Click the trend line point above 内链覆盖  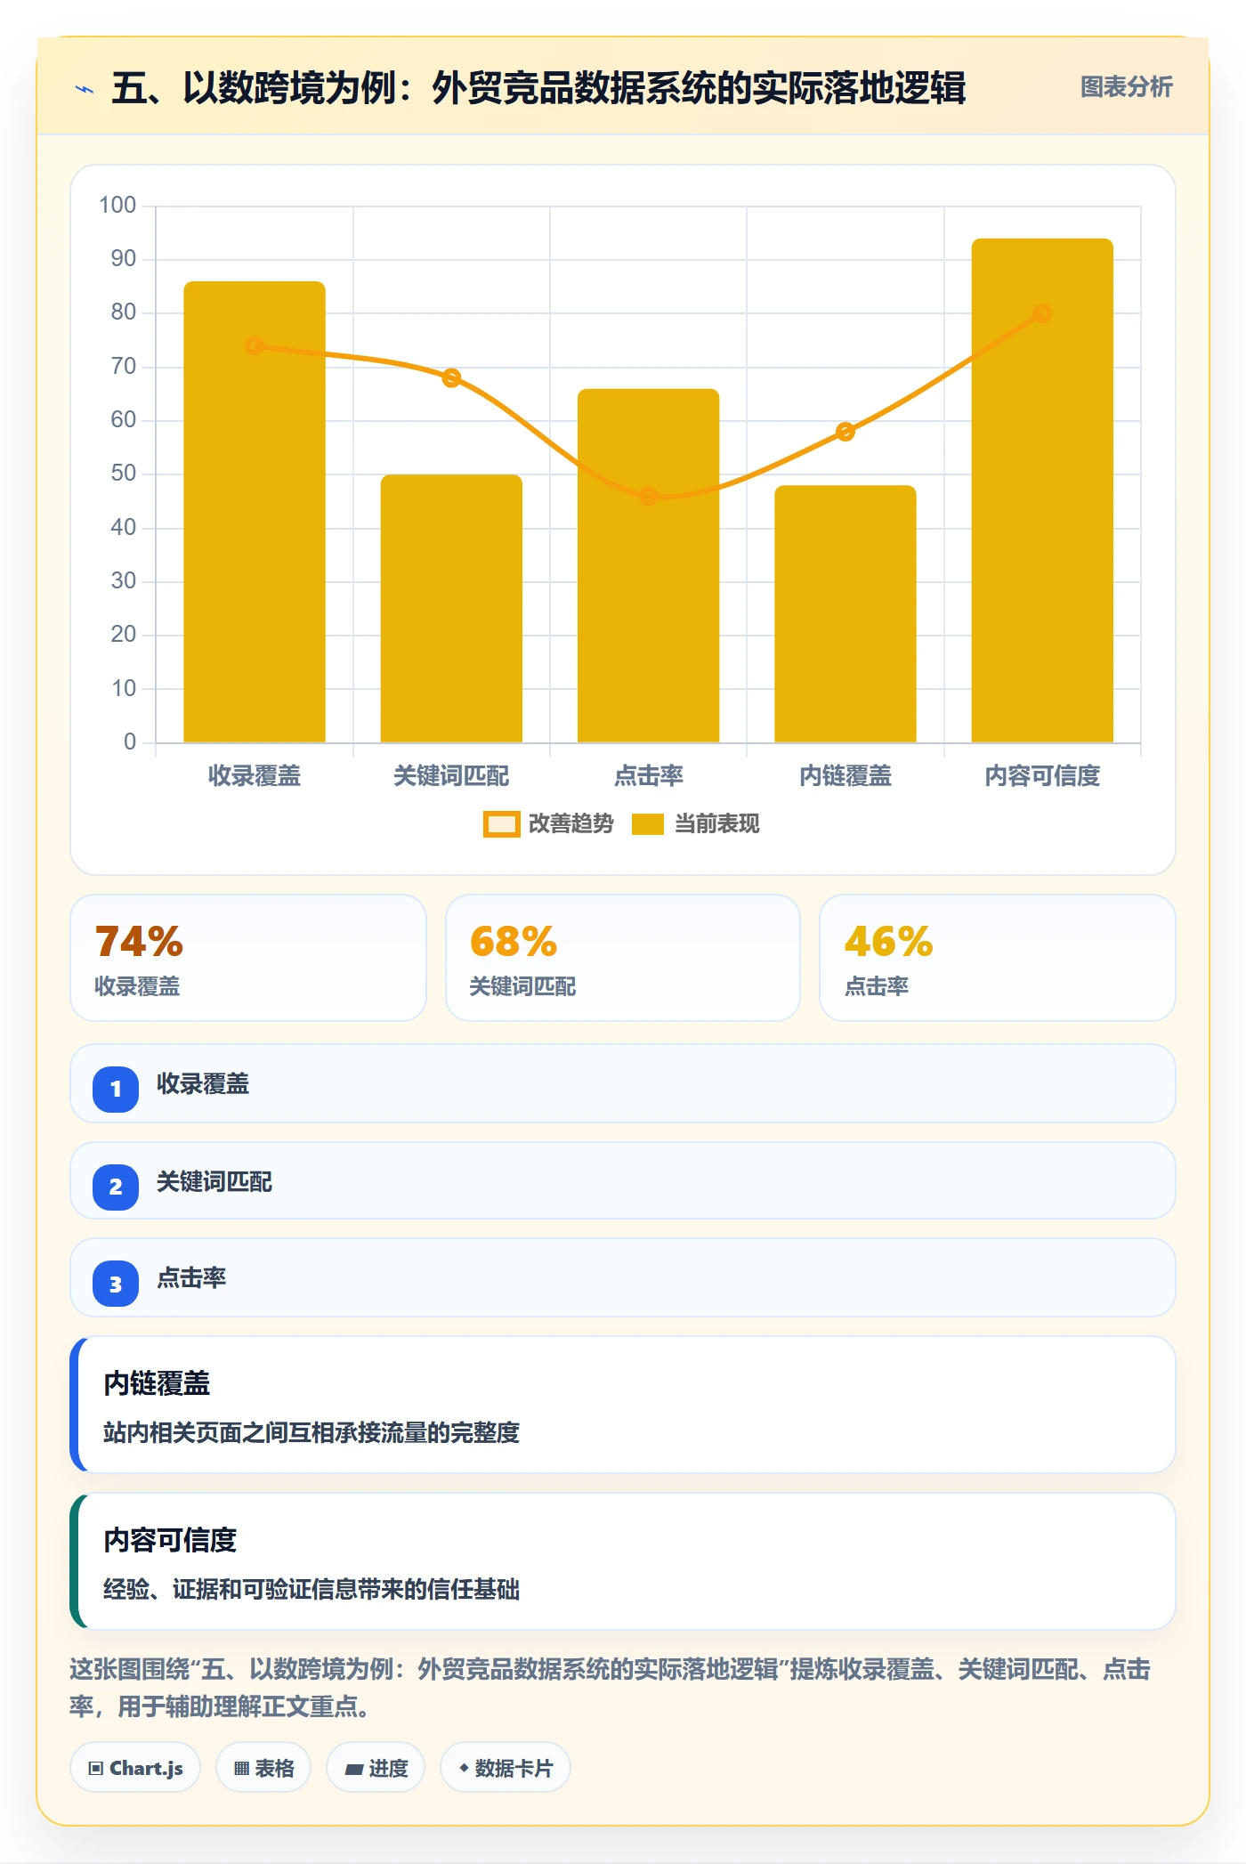(x=845, y=432)
